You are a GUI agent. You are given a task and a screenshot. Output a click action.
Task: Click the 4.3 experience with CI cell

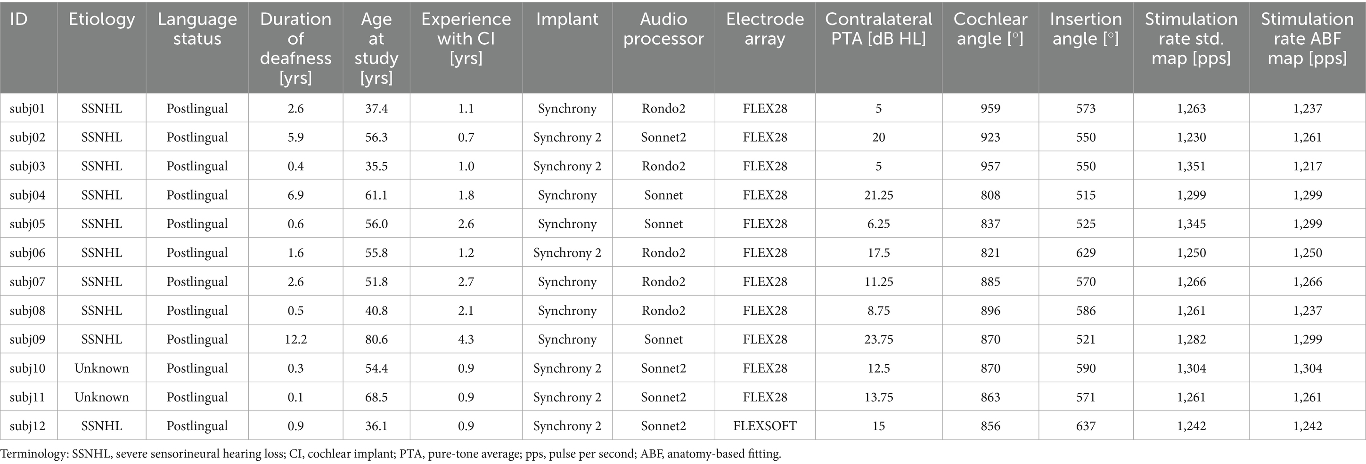[466, 339]
